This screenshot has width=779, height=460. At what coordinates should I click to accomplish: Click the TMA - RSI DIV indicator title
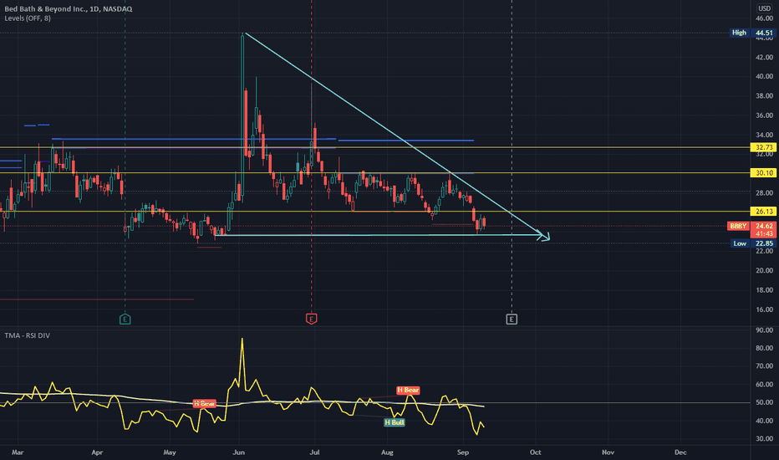point(28,335)
